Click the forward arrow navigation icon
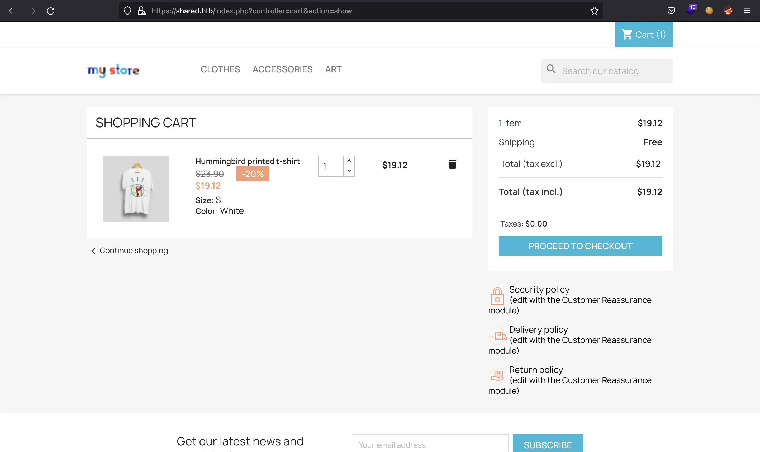760x452 pixels. [32, 11]
